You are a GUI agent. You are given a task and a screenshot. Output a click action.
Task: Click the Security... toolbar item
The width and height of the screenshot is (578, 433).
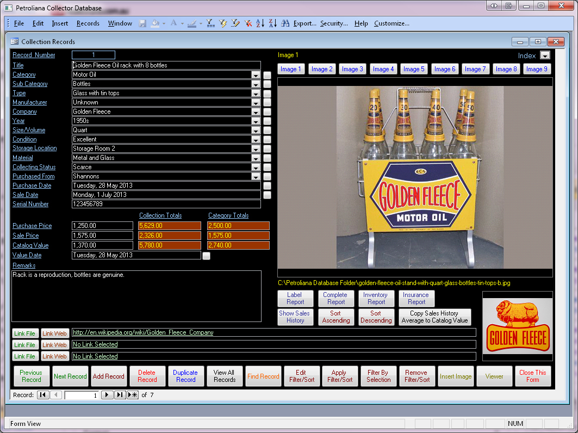tap(334, 23)
